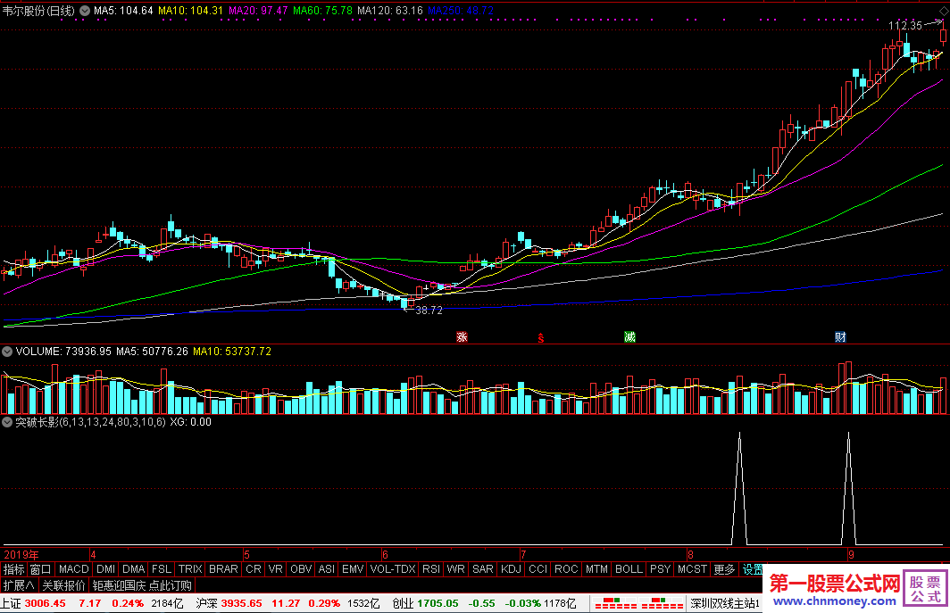Select the FSL indicator tab

click(x=161, y=569)
